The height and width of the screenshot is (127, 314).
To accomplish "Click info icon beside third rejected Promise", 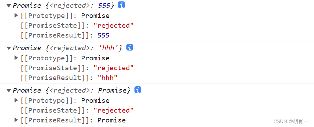I will pos(138,90).
